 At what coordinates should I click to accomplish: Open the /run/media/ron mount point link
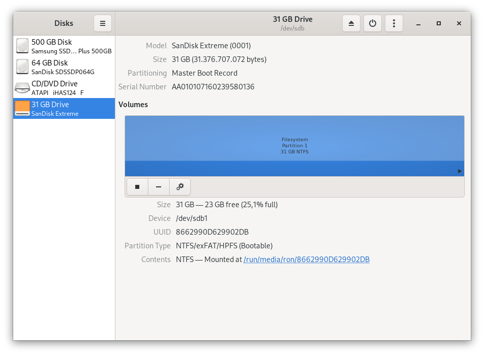[307, 260]
